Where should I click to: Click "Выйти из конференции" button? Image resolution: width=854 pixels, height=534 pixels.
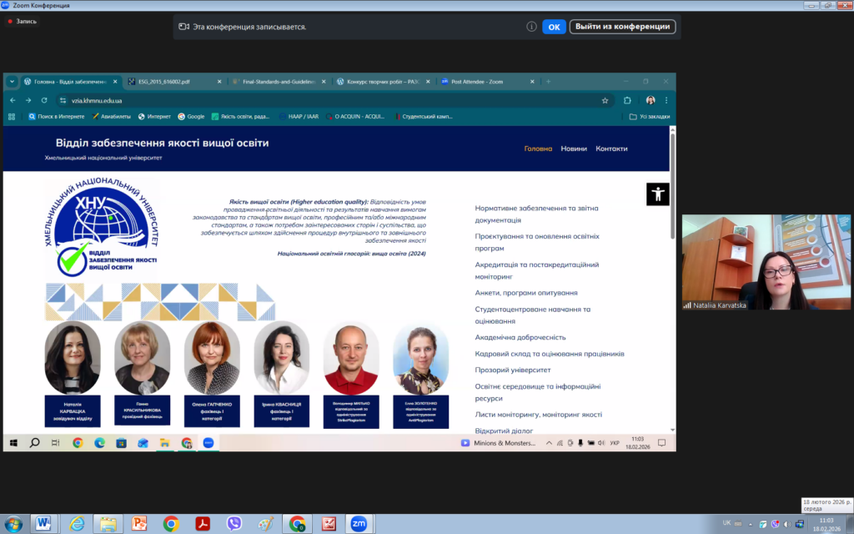click(622, 27)
